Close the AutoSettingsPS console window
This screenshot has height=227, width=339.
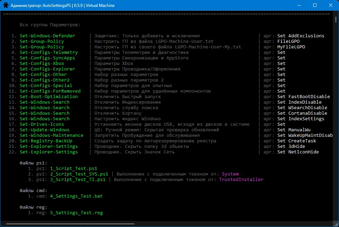coord(331,5)
